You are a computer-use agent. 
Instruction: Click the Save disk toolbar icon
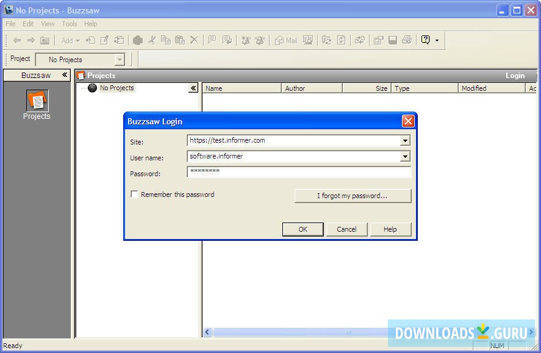[x=393, y=40]
